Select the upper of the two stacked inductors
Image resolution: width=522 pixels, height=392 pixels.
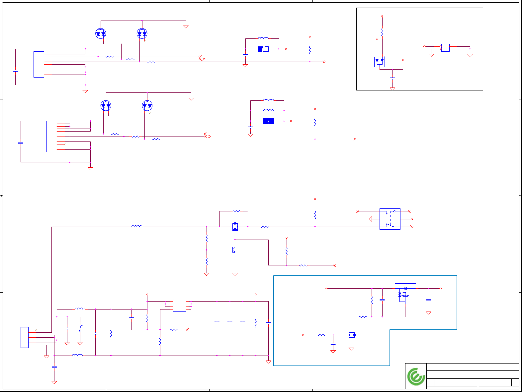[269, 100]
